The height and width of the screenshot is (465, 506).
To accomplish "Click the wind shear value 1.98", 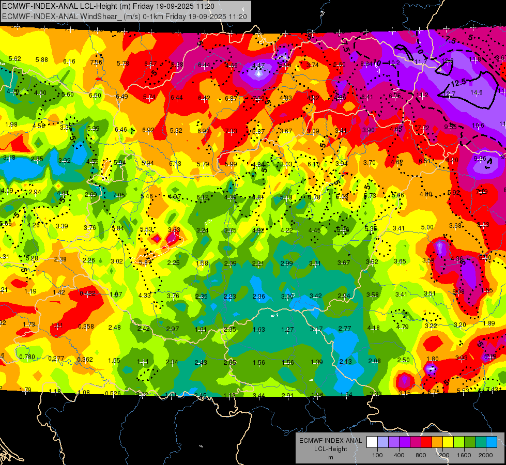I will [11, 125].
